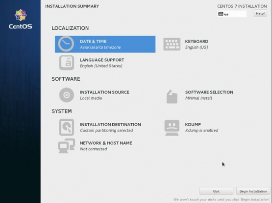Open Installation Destination via hard drive icon
Screen dimensions: 272x203
[x=67, y=127]
